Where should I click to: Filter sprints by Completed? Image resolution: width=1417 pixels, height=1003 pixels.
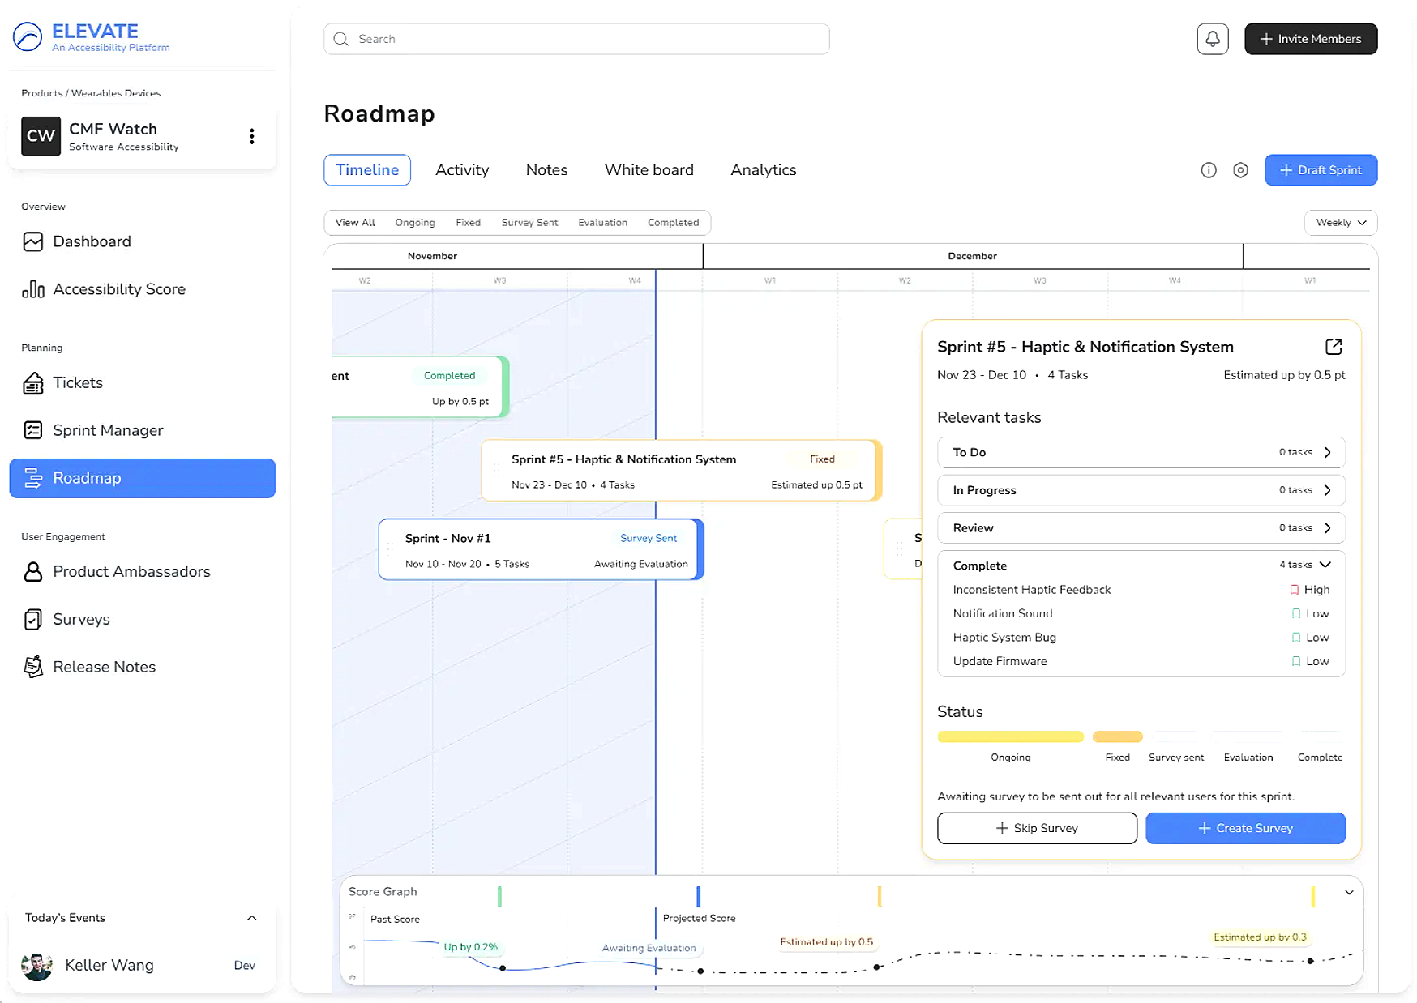click(x=673, y=223)
